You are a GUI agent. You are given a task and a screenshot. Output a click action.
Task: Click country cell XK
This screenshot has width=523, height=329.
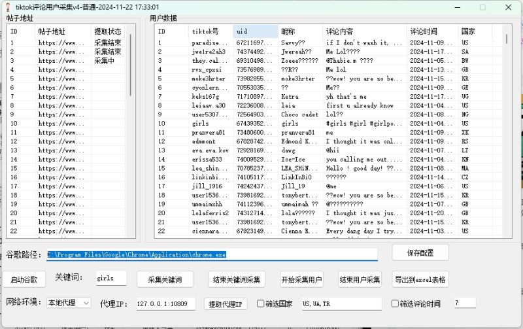coord(465,133)
